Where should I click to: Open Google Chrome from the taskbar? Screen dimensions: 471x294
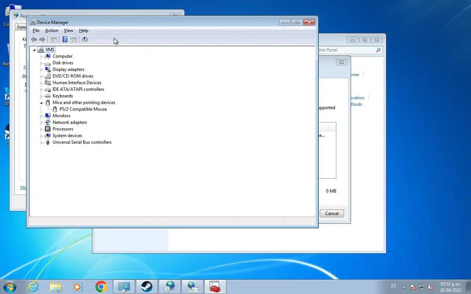point(101,287)
